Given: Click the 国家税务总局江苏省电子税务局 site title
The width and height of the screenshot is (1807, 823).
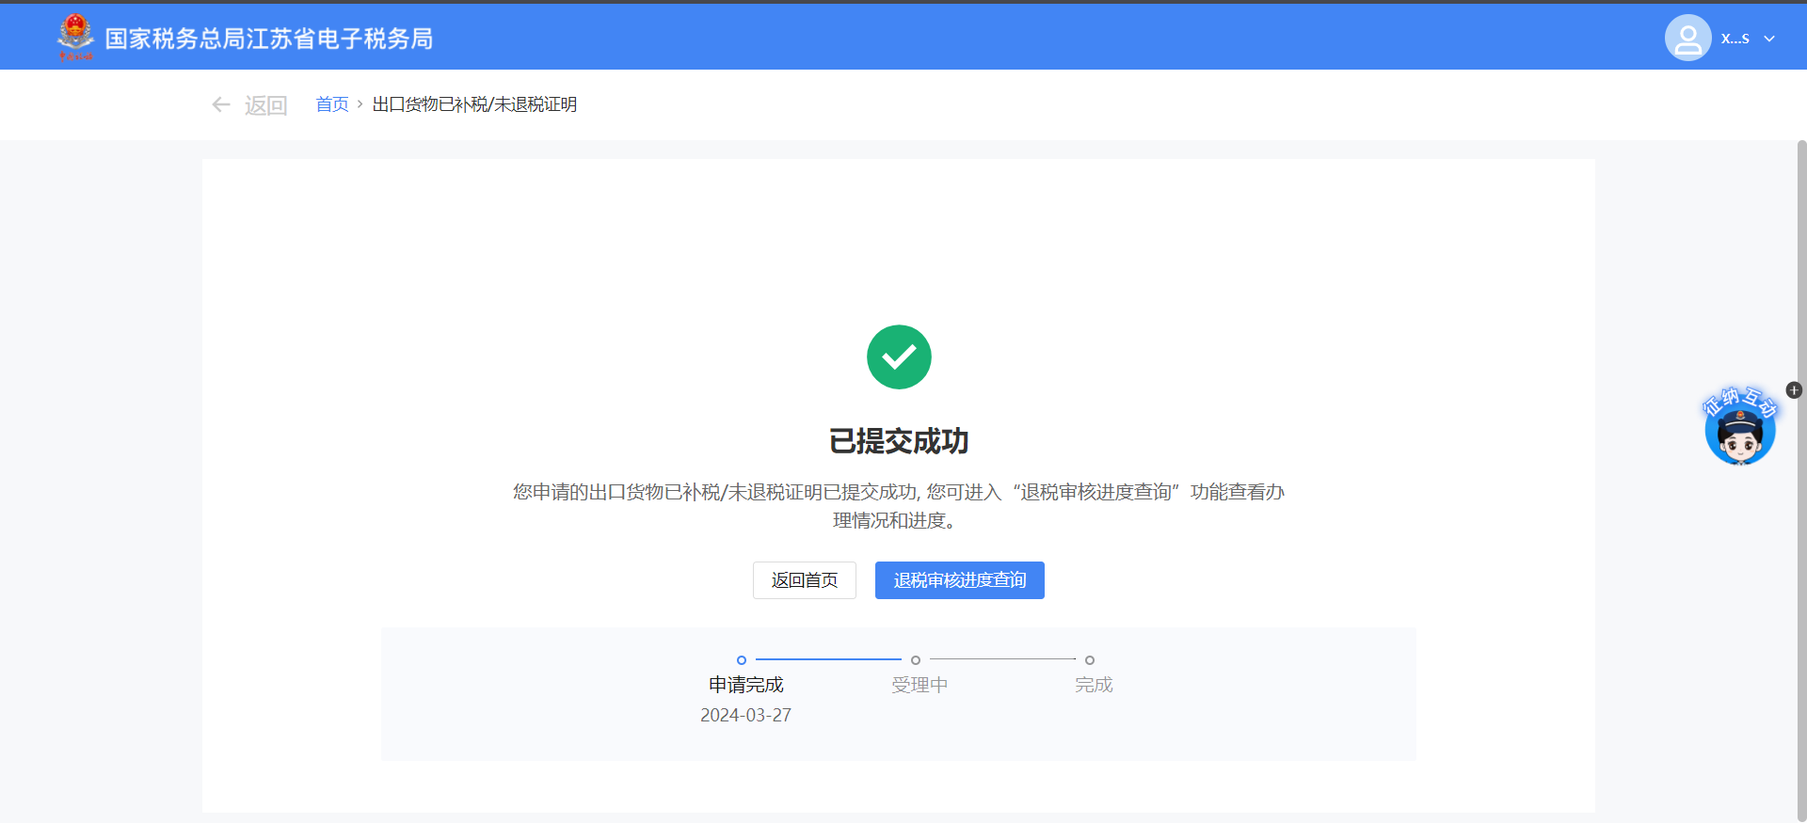Looking at the screenshot, I should pos(269,39).
